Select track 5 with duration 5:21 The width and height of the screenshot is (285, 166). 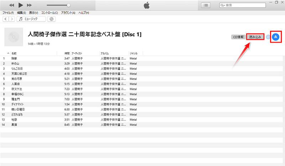[x=141, y=79]
